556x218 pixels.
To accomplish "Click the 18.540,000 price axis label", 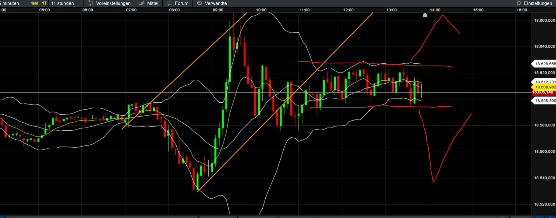I will click(x=544, y=178).
